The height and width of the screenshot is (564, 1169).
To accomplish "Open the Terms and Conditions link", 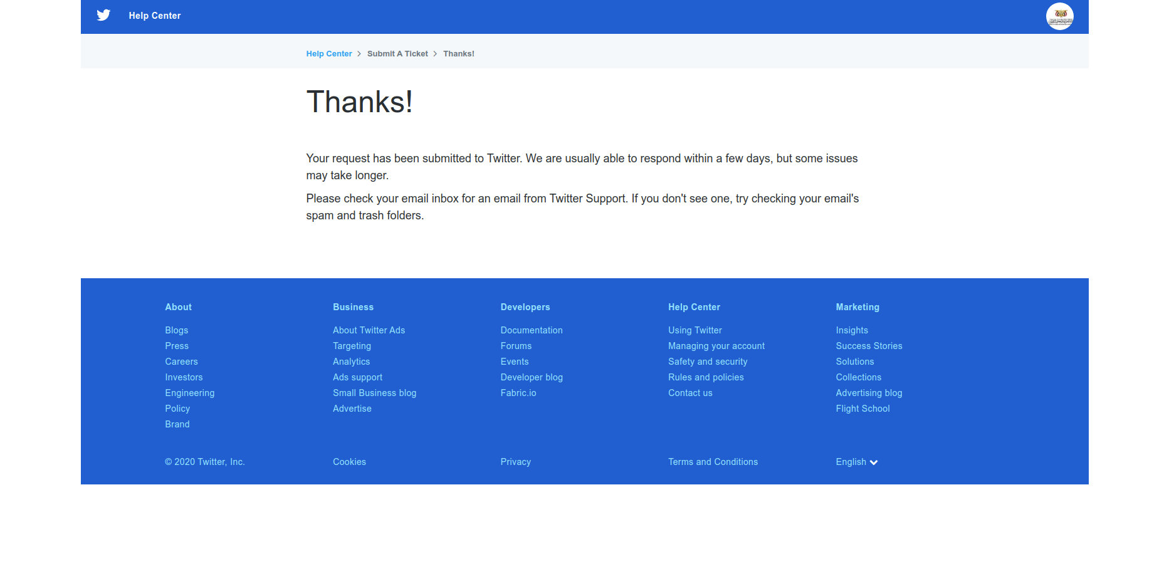I will (713, 462).
